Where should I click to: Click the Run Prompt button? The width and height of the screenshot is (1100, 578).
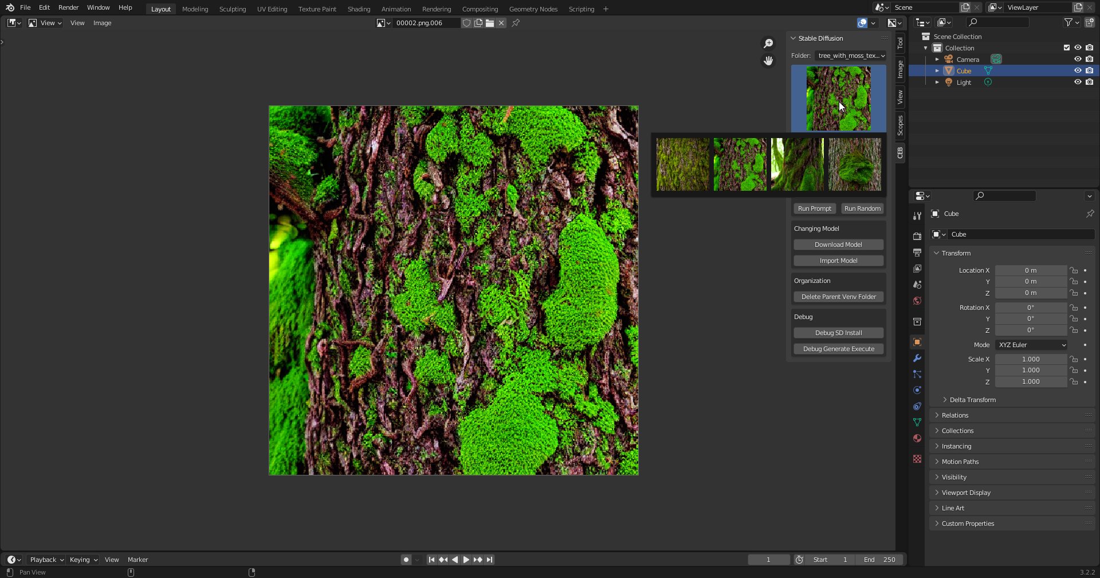814,209
